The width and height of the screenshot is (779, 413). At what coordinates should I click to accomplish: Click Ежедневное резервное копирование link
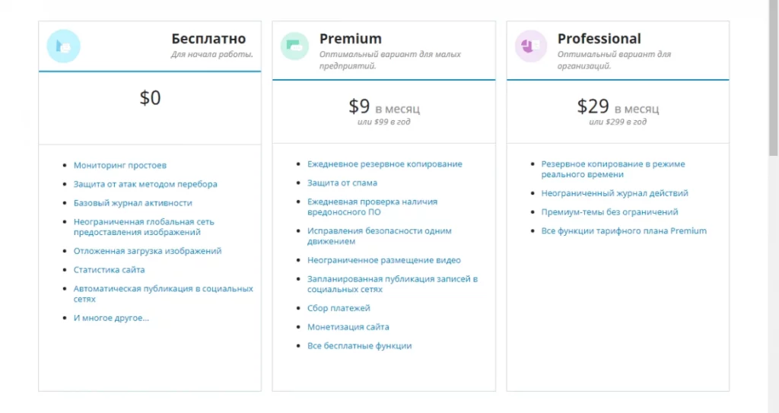click(x=384, y=164)
